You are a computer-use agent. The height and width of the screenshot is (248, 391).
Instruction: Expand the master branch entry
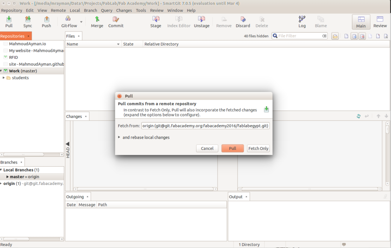7,177
